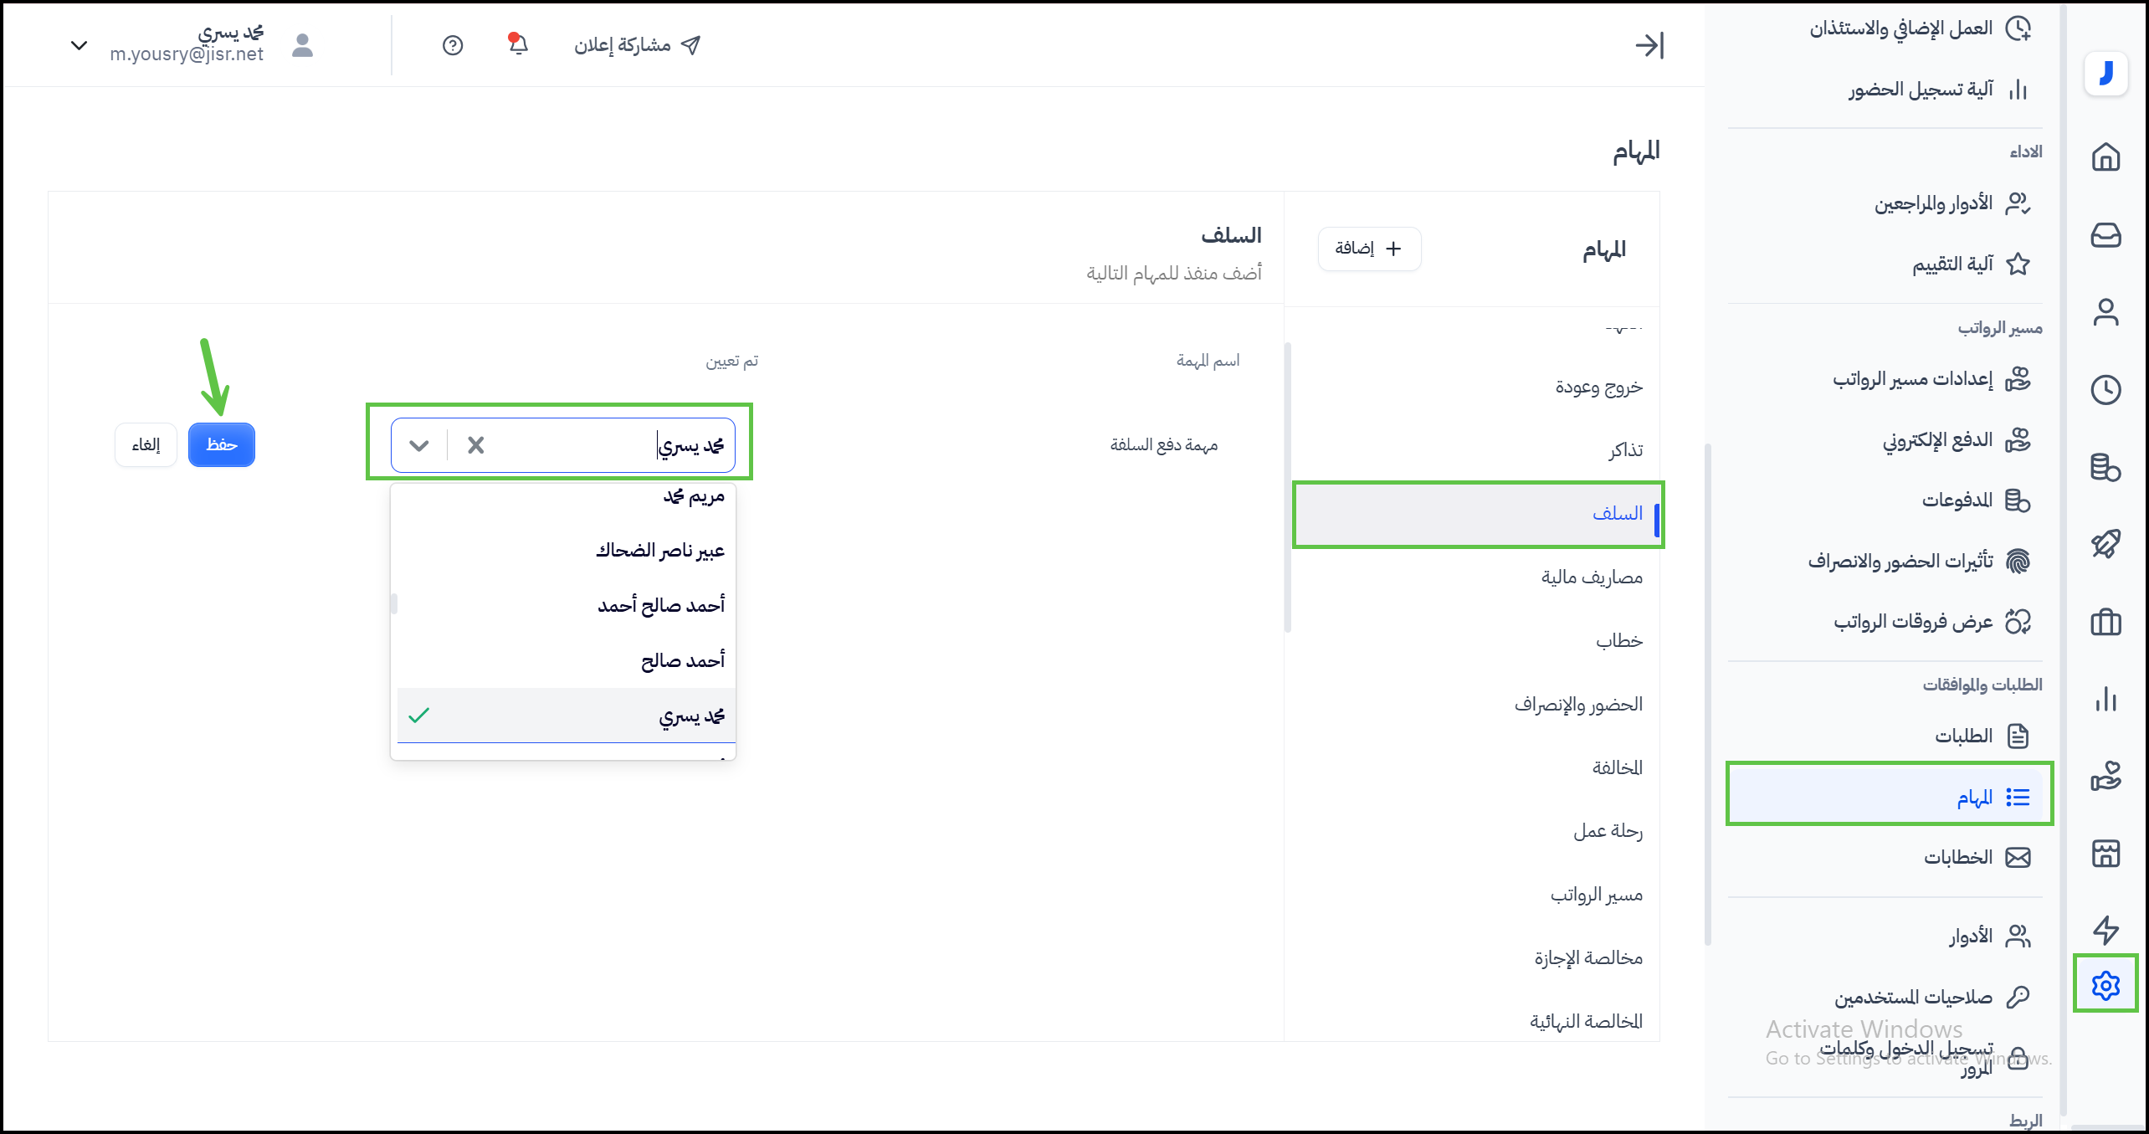Click the blue حفظ save button
2149x1134 pixels.
[x=222, y=444]
